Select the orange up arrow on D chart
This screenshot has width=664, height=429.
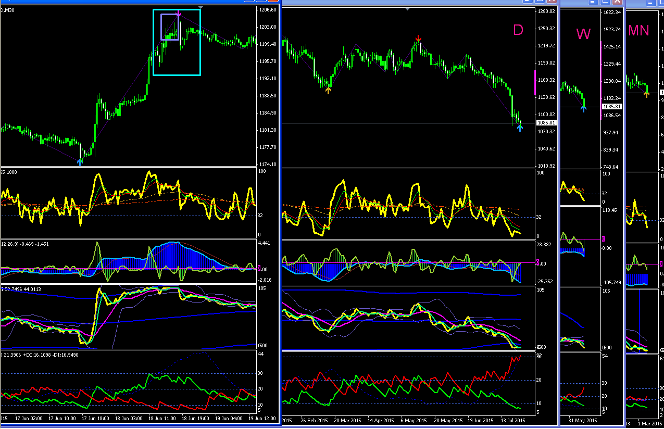click(328, 90)
